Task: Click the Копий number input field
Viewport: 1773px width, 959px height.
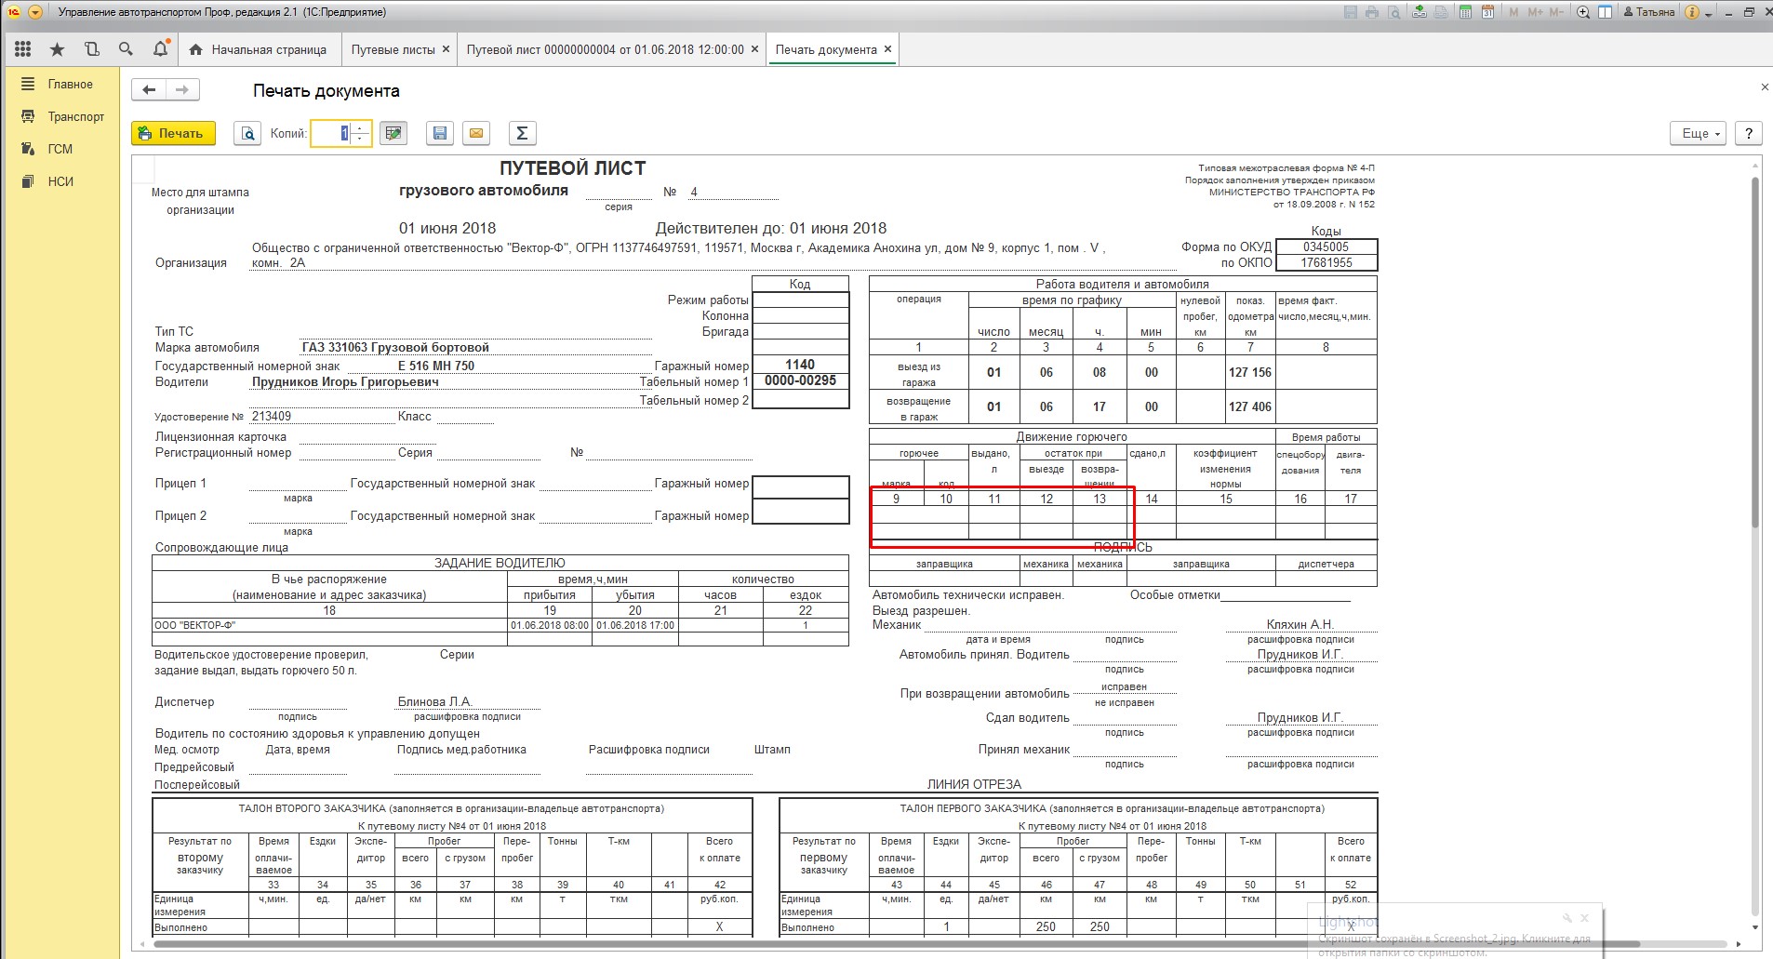Action: (x=331, y=134)
